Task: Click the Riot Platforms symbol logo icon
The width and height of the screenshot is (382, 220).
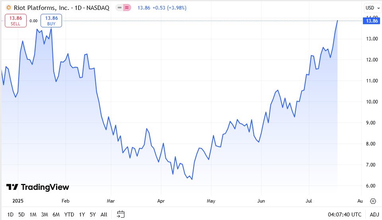Action: 9,8
